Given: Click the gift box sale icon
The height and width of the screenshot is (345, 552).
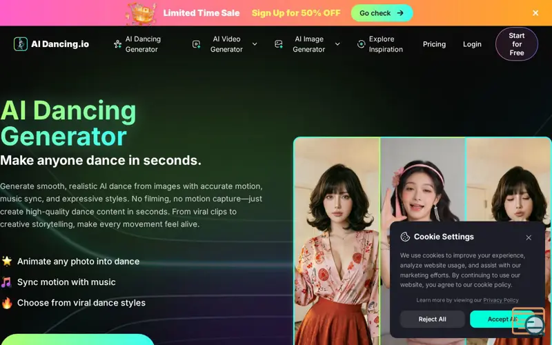Looking at the screenshot, I should pos(141,13).
